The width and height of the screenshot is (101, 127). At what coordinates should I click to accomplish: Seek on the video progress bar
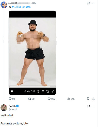[32, 86]
